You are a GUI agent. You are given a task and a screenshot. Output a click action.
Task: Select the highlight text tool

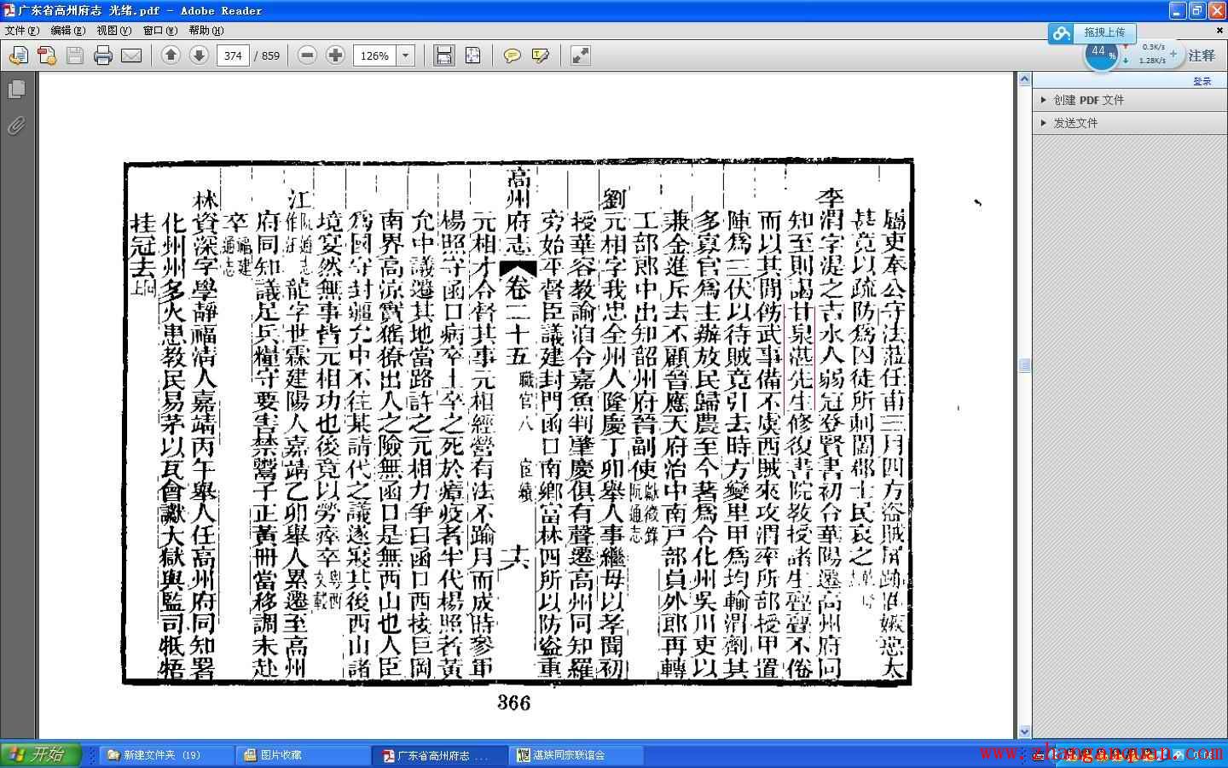click(x=541, y=55)
